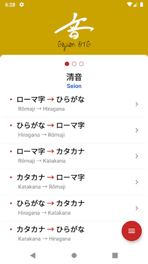Select the Hiragana → Katakana quiz item
The image size is (148, 264).
(74, 208)
